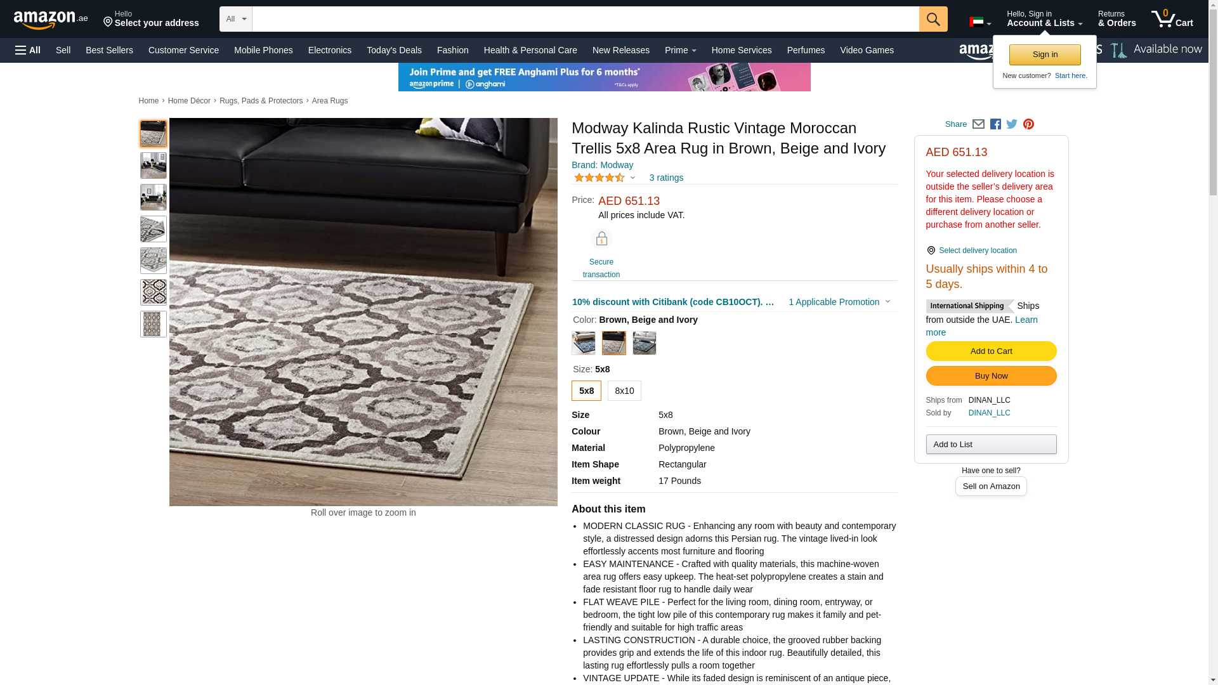This screenshot has height=685, width=1218.
Task: Select the 5x8 size option
Action: [x=586, y=391]
